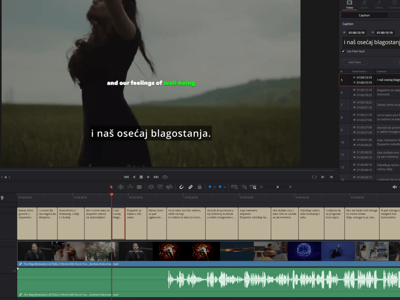The height and width of the screenshot is (300, 400).
Task: Select caption row number 8
Action: click(370, 117)
